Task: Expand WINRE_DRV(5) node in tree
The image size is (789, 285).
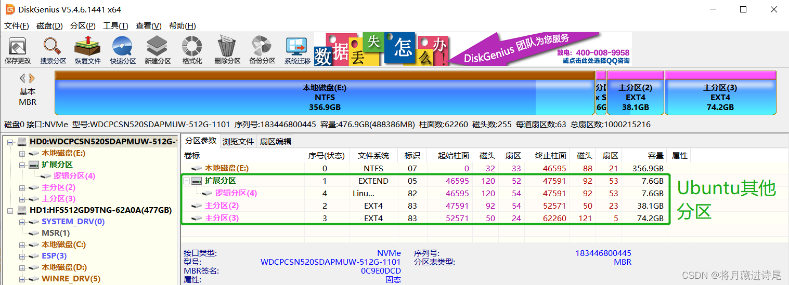Action: (22, 279)
